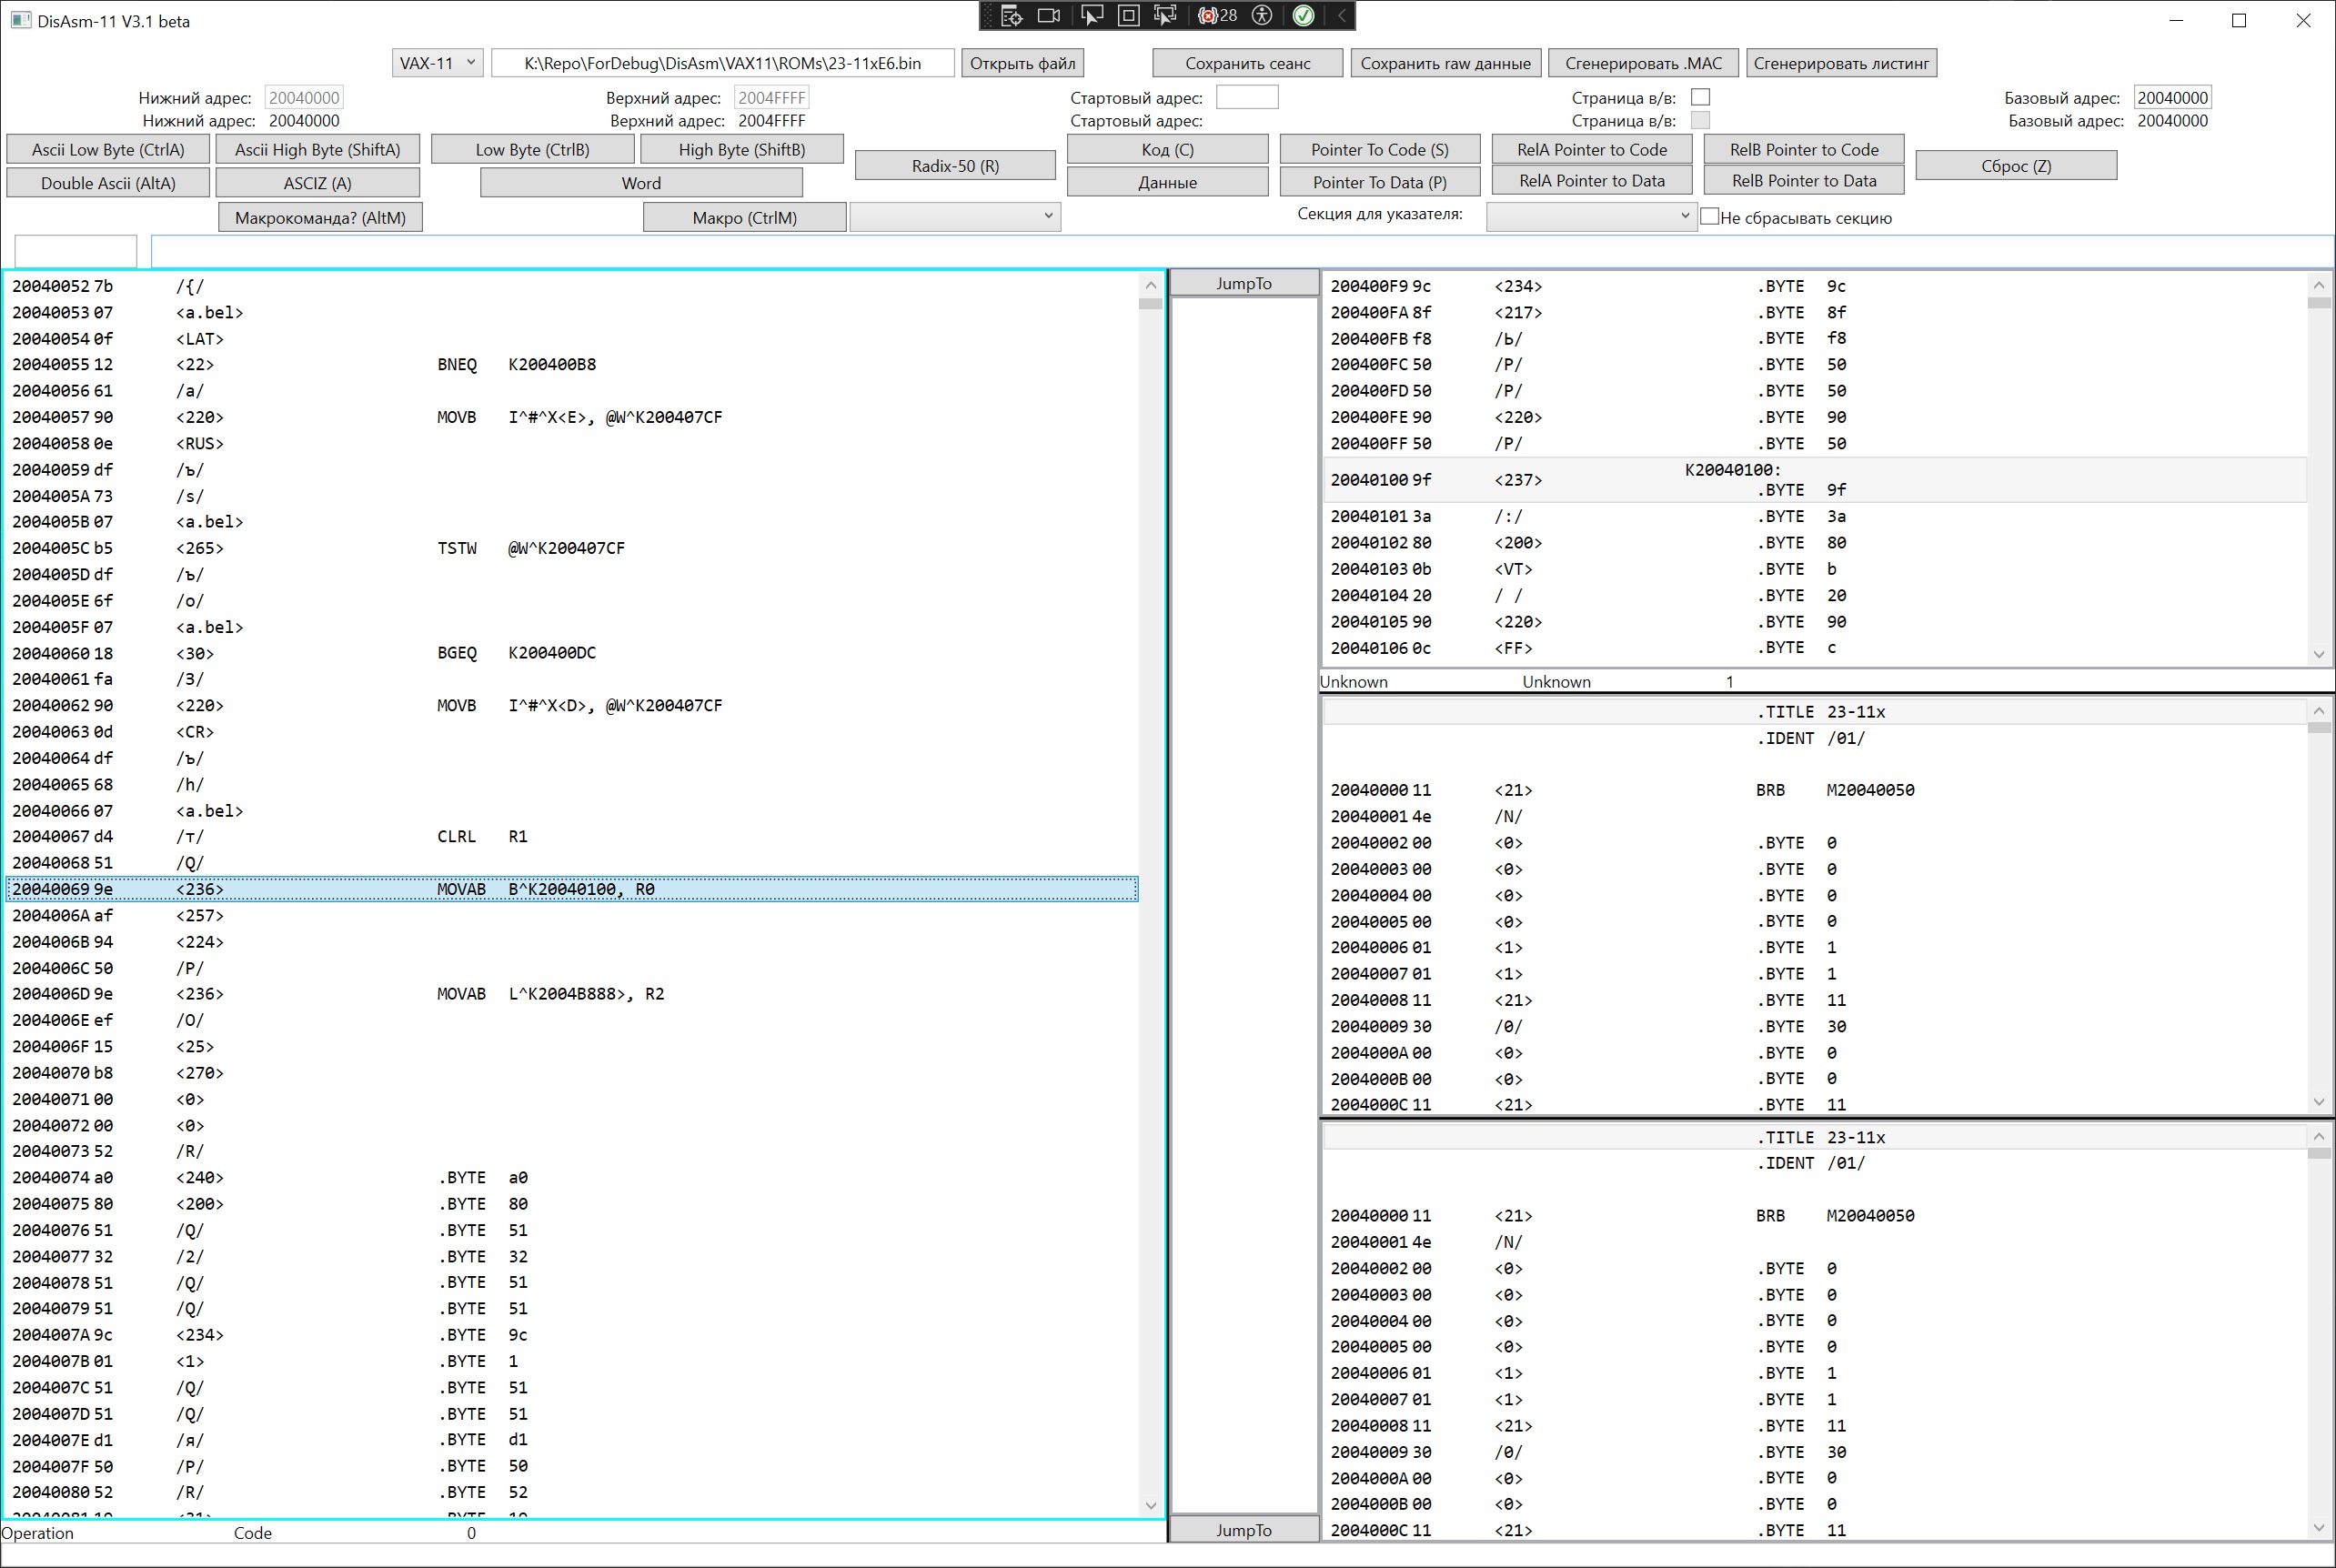Open the combo box next to Макро (CtrlM)
Viewport: 2336px width, 1568px height.
[x=954, y=216]
